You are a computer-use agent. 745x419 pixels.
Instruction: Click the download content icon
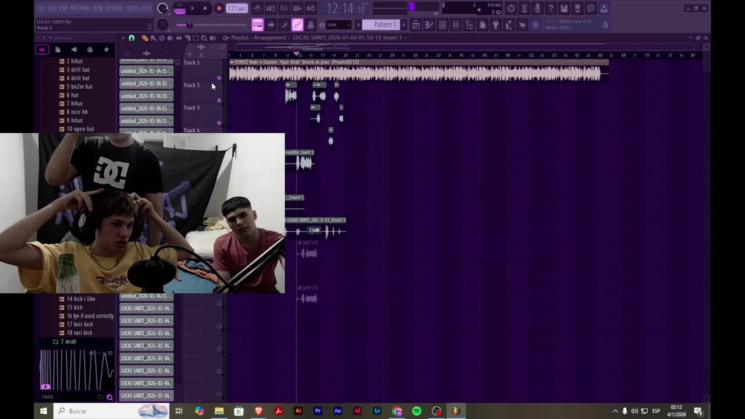tap(604, 8)
